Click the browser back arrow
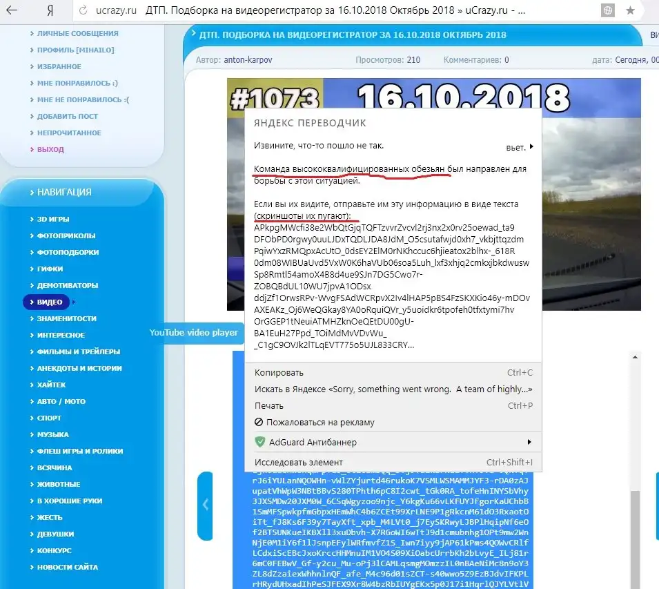The image size is (659, 589). point(12,10)
